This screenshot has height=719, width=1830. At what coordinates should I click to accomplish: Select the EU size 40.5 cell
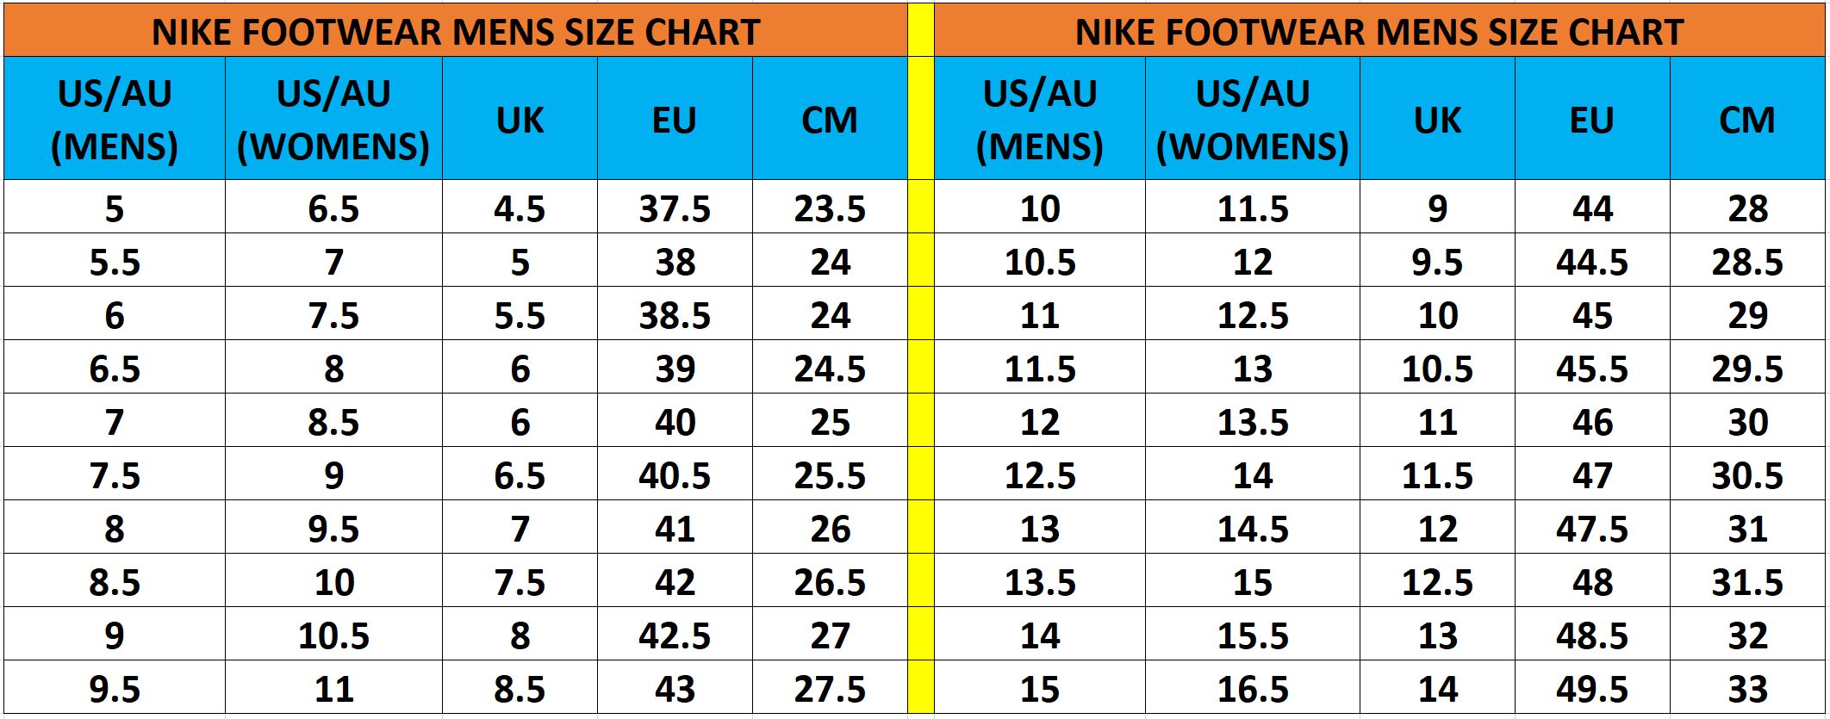(675, 474)
